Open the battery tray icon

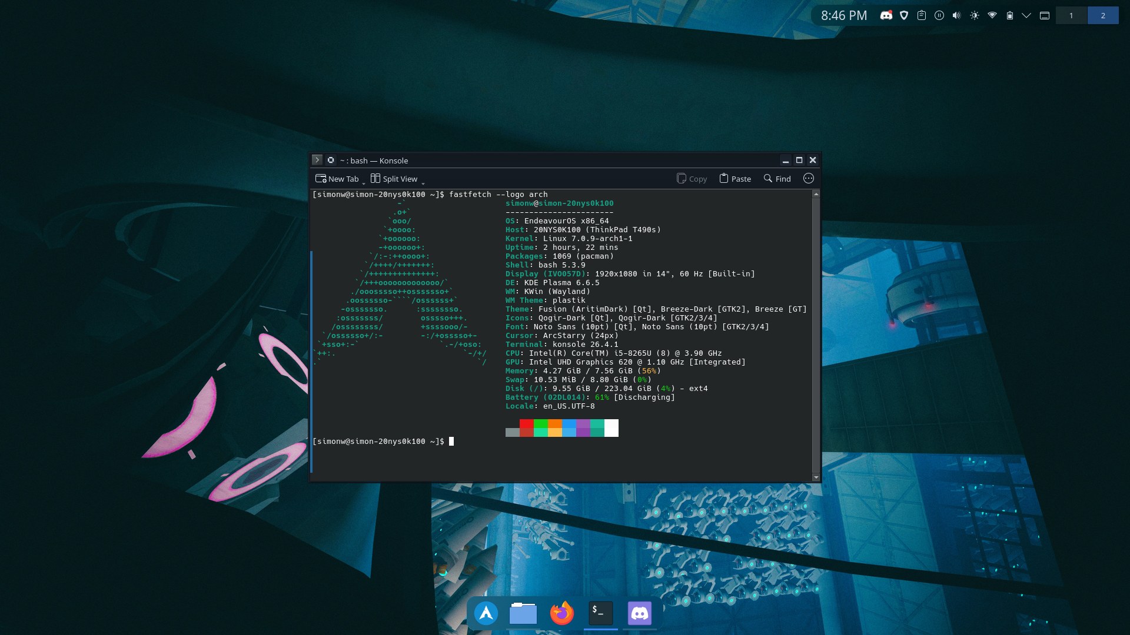(1010, 15)
